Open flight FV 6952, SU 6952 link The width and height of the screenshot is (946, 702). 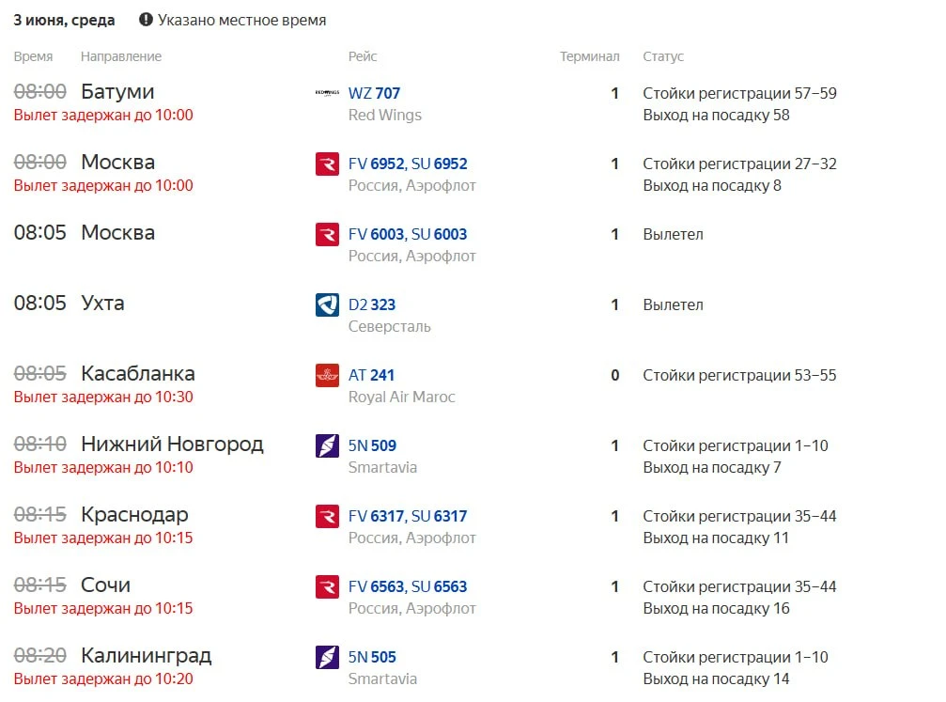tap(408, 164)
